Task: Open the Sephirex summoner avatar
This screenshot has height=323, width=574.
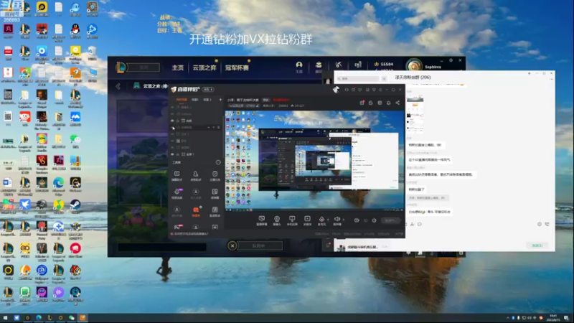Action: pyautogui.click(x=414, y=66)
